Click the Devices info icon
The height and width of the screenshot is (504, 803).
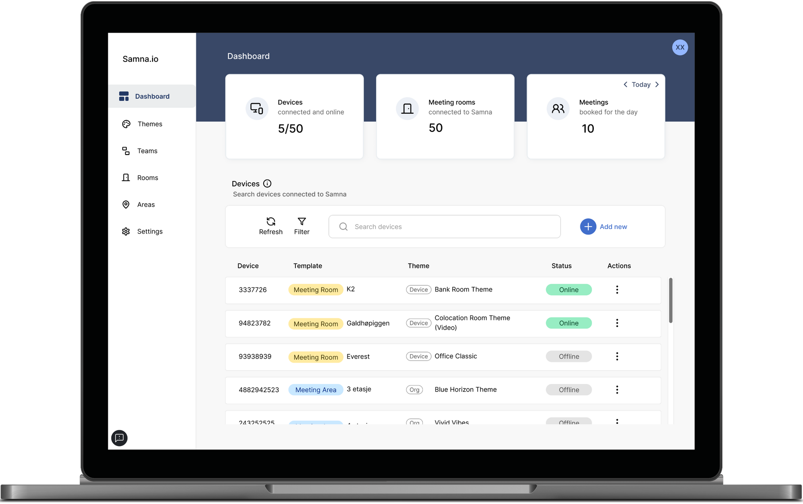coord(267,184)
